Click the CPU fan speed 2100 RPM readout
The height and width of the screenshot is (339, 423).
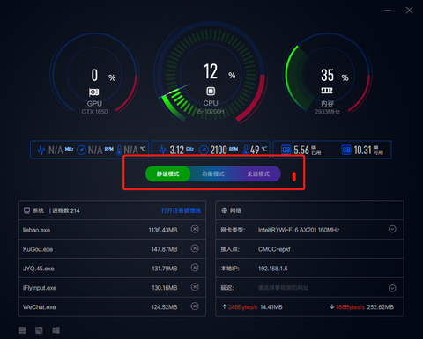(x=219, y=150)
